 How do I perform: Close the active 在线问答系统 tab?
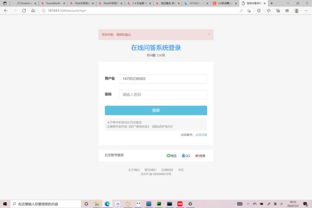point(264,3)
